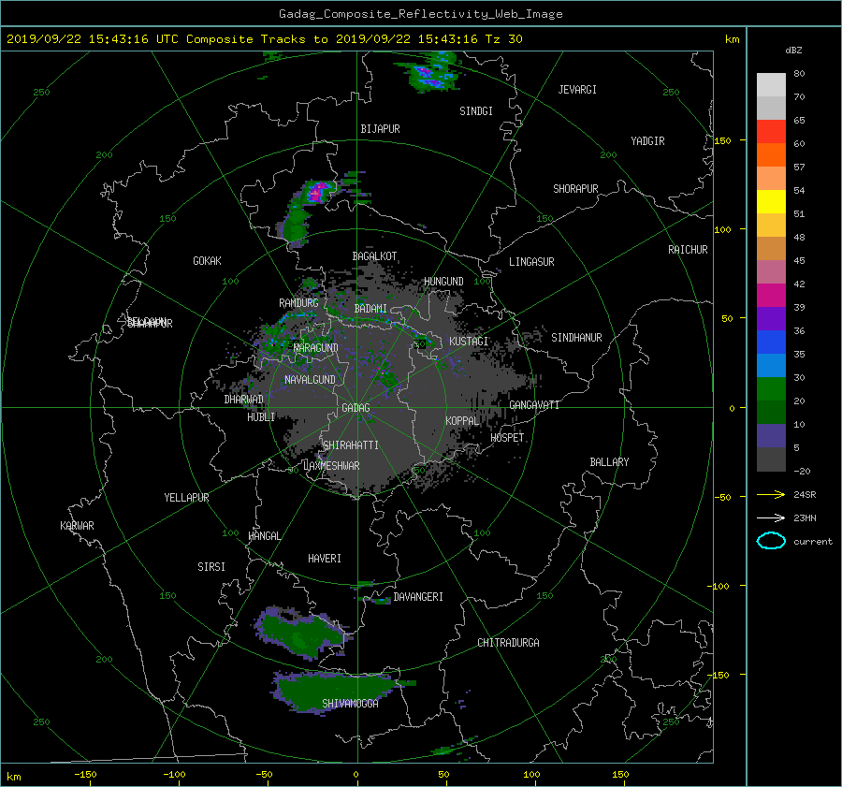Select the green 20 dBZ color swatch
The image size is (842, 787).
(x=771, y=388)
